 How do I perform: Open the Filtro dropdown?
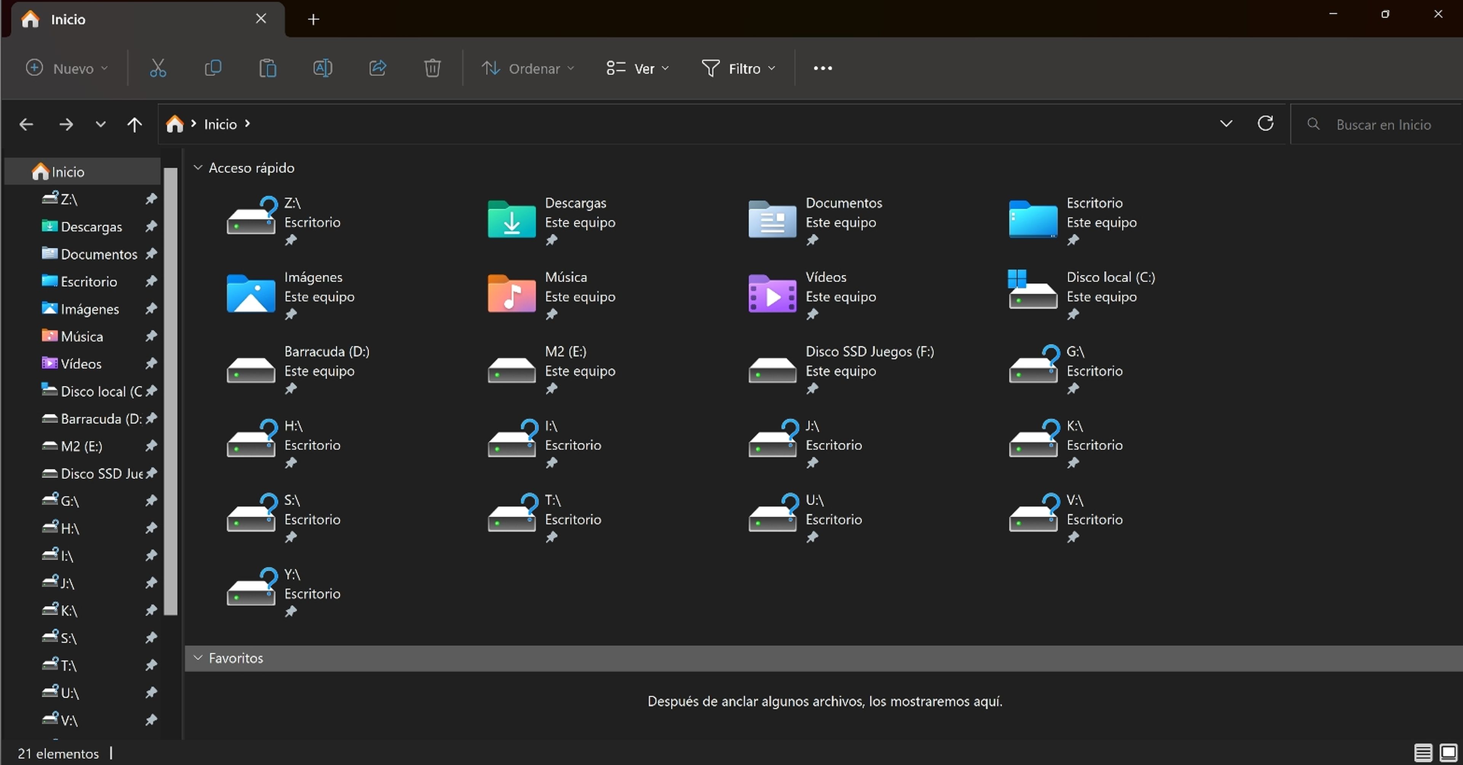pos(739,68)
